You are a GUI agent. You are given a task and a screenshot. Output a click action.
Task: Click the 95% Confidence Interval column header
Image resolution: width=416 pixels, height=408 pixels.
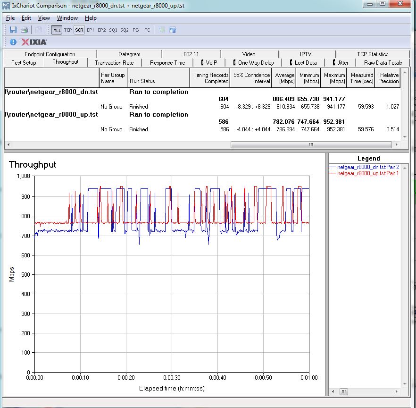coord(251,78)
